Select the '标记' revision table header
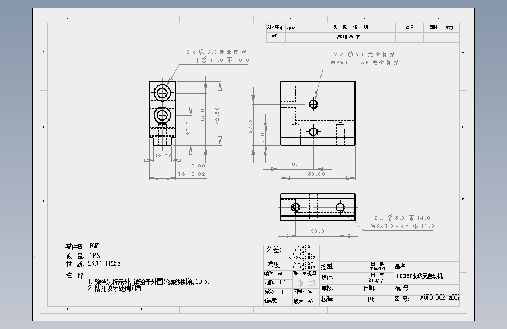 292,28
